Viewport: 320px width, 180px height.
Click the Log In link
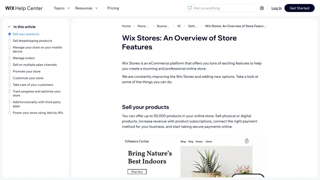(x=277, y=8)
